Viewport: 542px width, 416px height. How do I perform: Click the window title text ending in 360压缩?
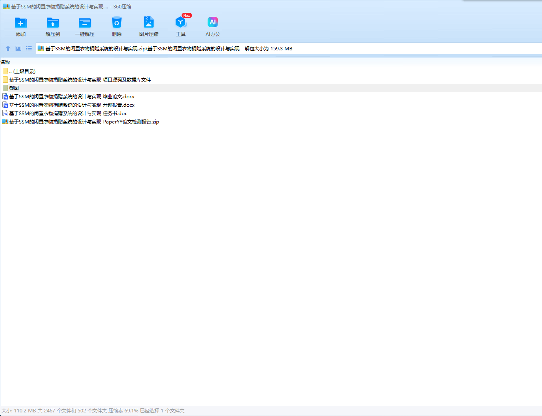[71, 7]
